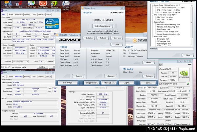Switch to the Caches tab in CPU-Z
This screenshot has width=197, height=132.
click(11, 14)
